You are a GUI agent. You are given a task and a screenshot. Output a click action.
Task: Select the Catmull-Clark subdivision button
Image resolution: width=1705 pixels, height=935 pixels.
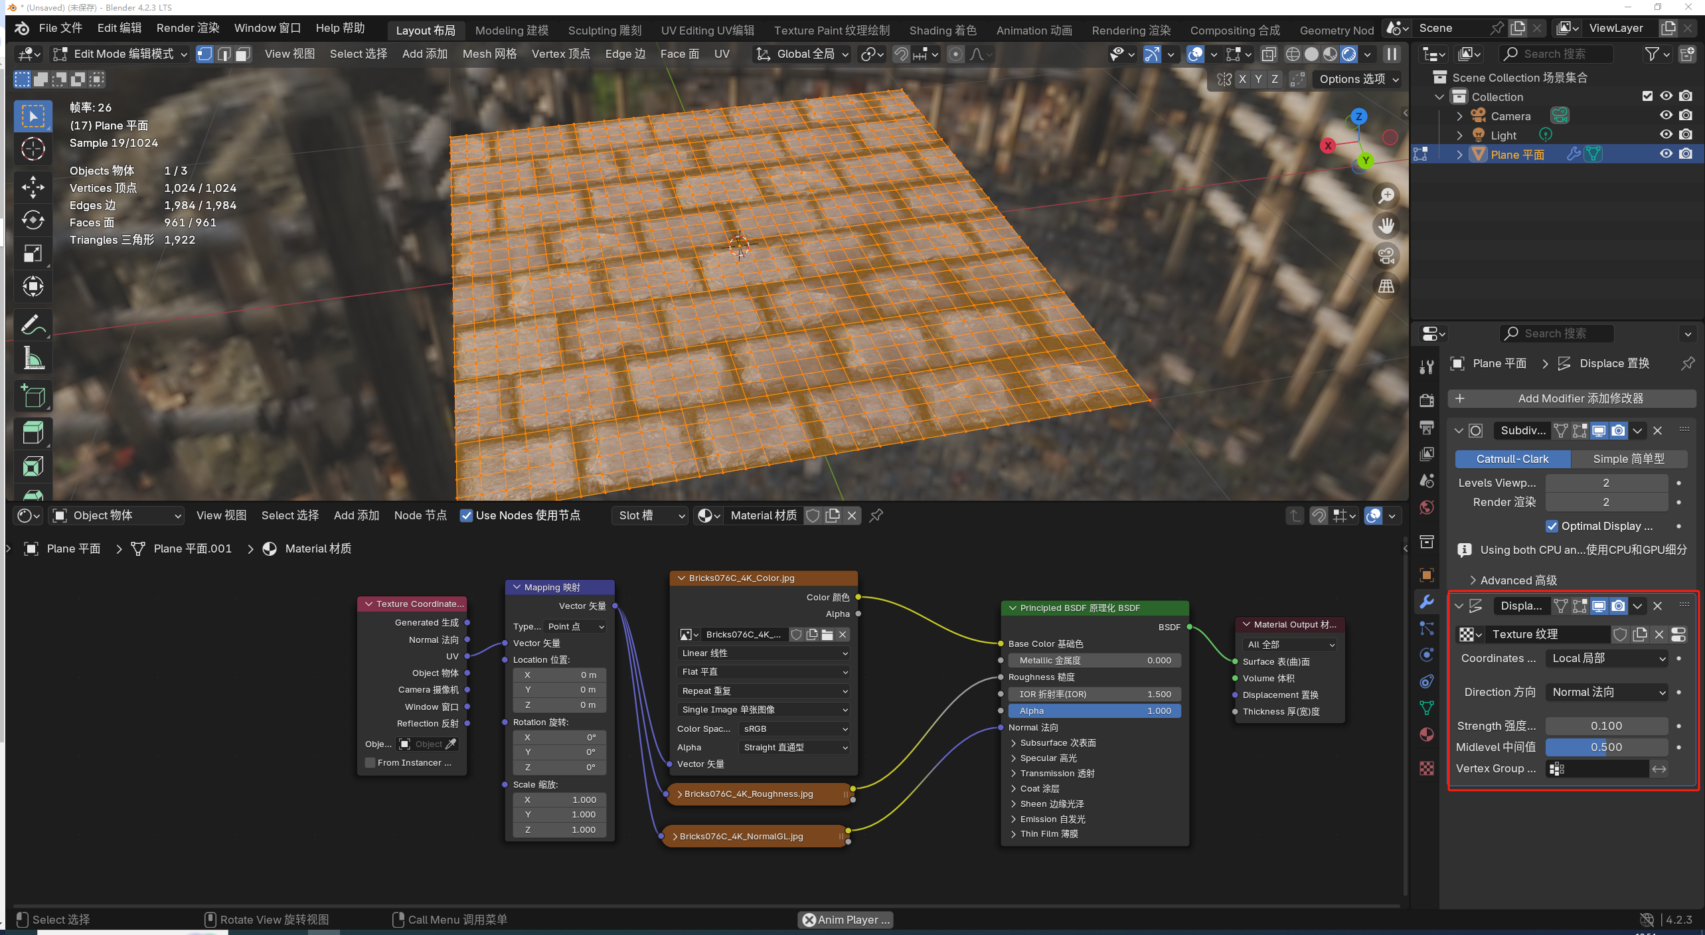tap(1512, 460)
